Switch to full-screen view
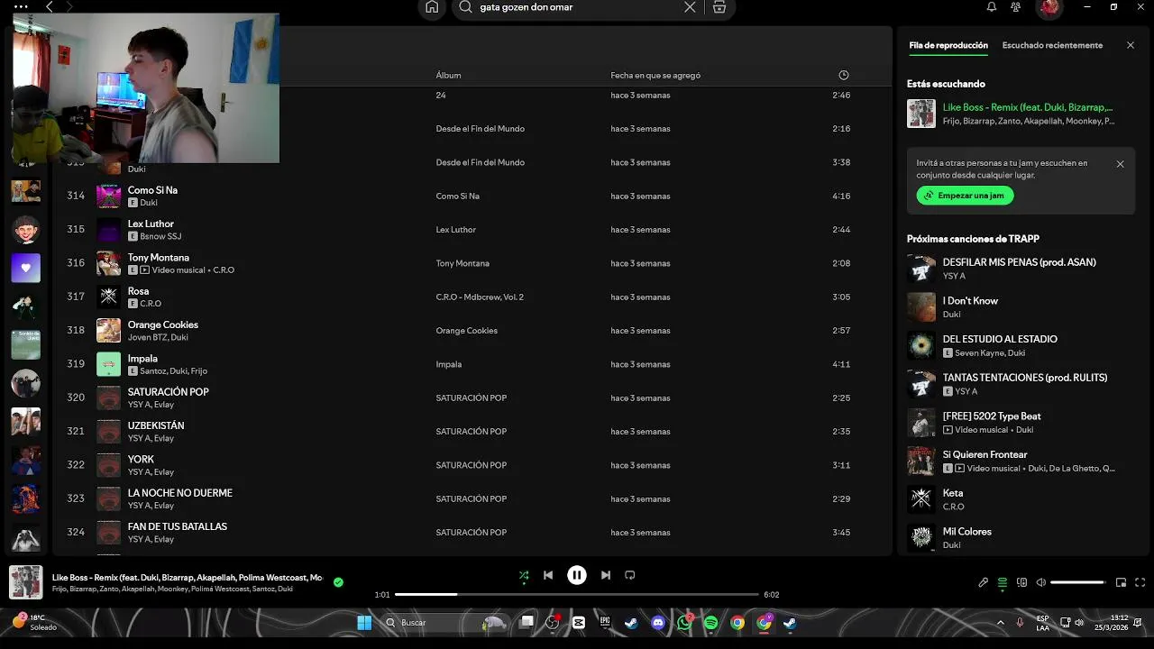Image resolution: width=1154 pixels, height=649 pixels. pyautogui.click(x=1140, y=582)
